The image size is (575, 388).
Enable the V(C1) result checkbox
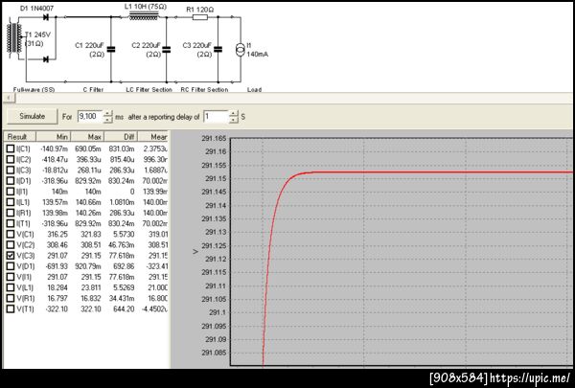[x=11, y=234]
